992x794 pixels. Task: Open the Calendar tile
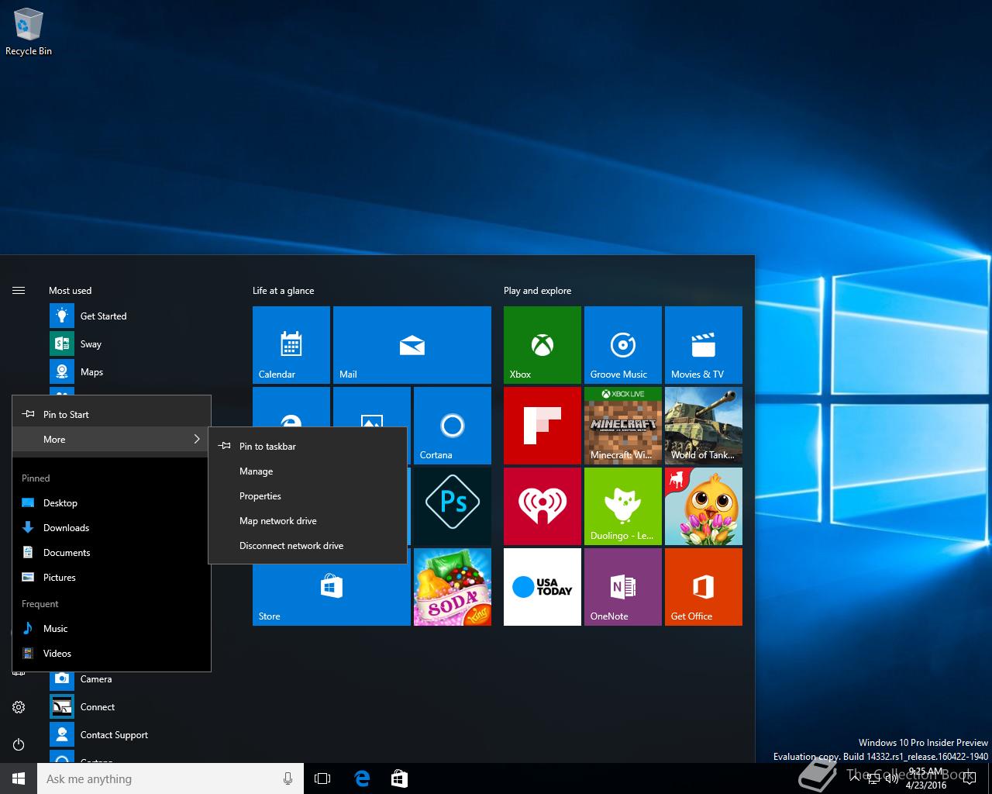pyautogui.click(x=291, y=345)
